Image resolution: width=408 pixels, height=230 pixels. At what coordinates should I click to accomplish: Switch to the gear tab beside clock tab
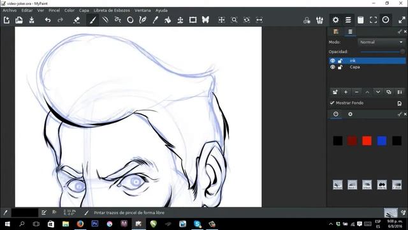click(350, 114)
